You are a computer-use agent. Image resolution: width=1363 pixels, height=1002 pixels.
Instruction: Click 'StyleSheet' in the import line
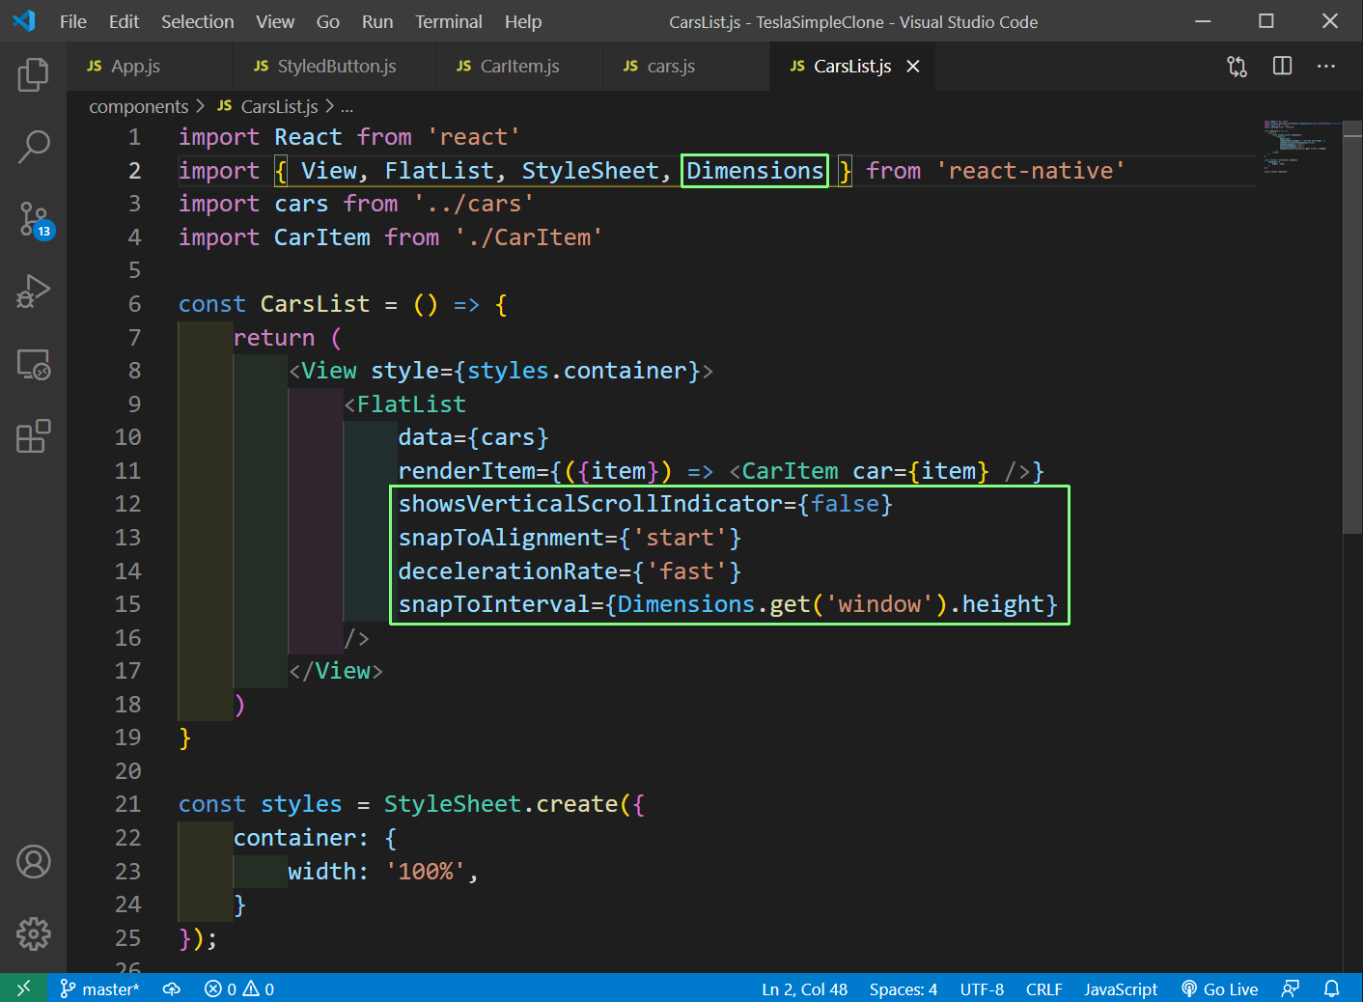click(590, 171)
